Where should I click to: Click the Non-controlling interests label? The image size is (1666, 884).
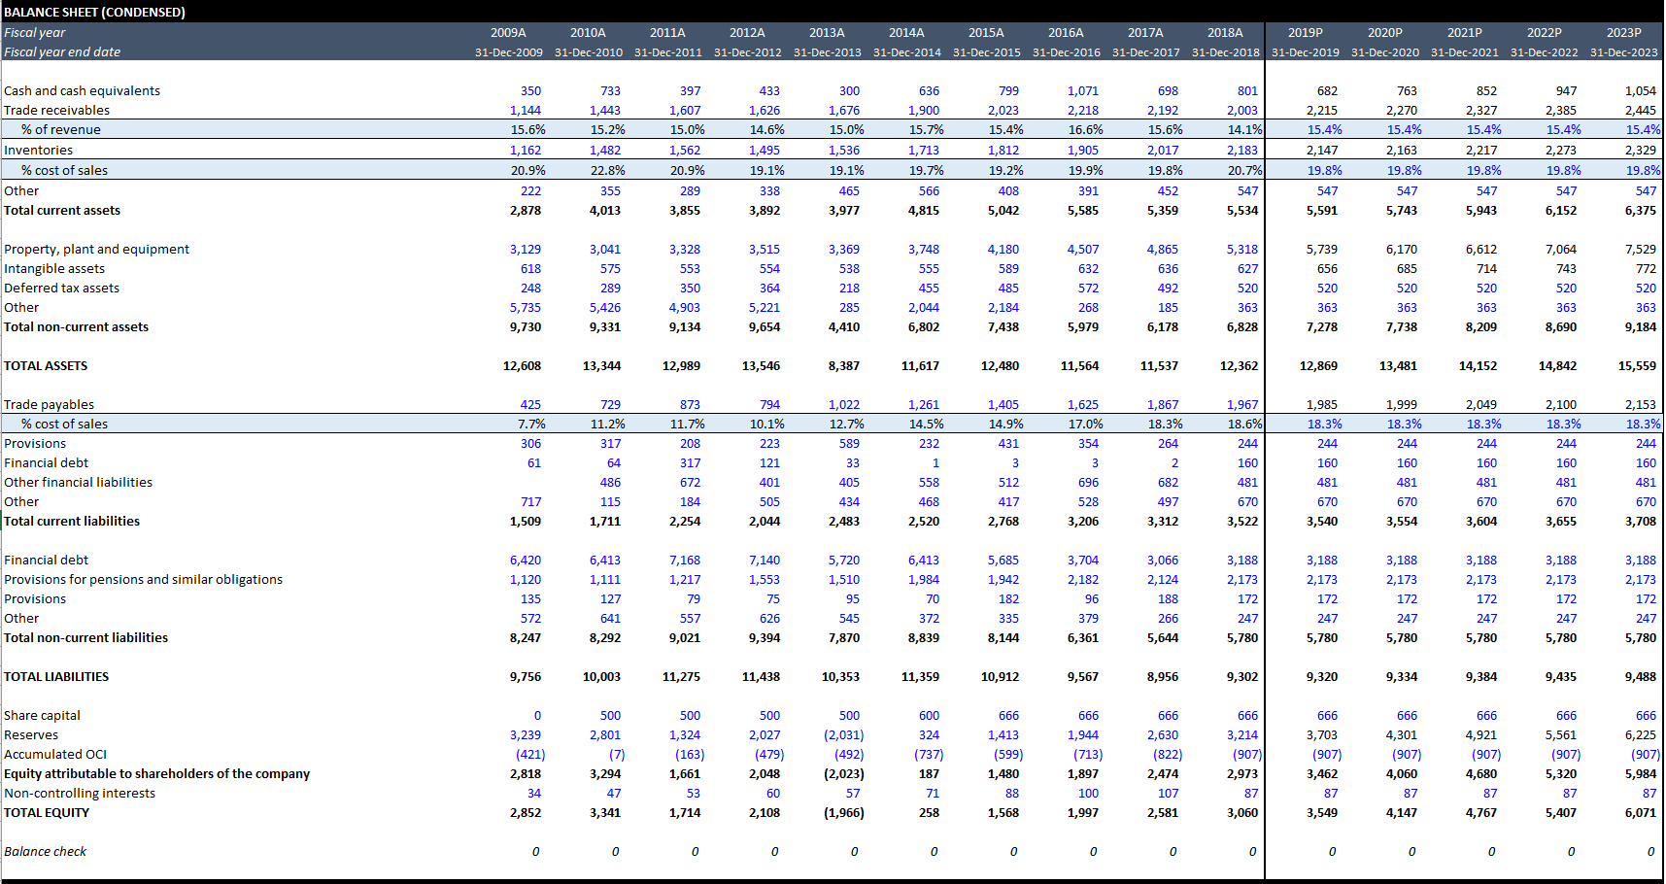pos(80,794)
